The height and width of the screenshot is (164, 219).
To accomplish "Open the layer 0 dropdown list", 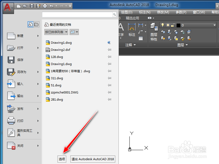I will [214, 25].
